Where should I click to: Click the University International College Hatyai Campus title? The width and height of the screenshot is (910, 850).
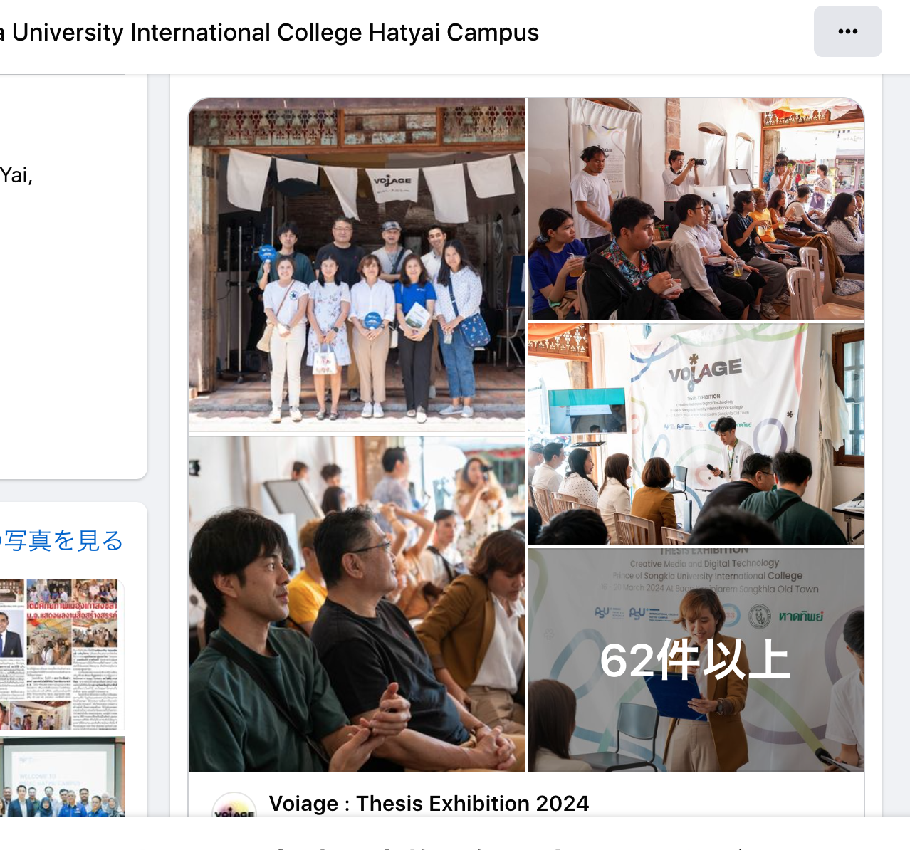pos(269,32)
